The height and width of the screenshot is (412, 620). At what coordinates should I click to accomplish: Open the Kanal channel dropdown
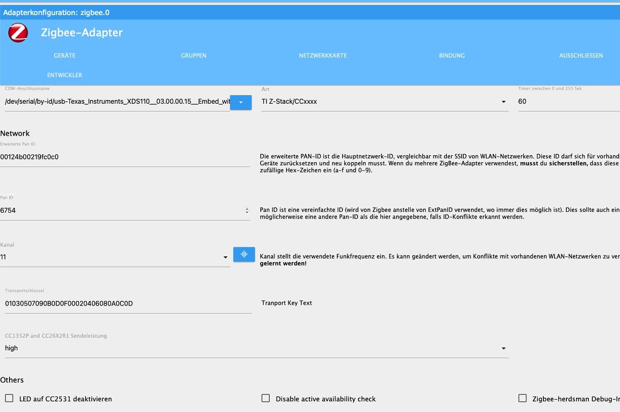[x=115, y=257]
